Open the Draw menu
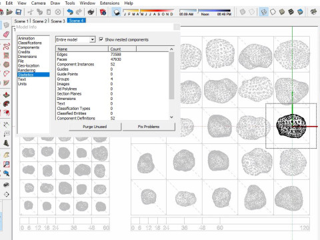Image resolution: width=320 pixels, height=240 pixels. point(55,3)
